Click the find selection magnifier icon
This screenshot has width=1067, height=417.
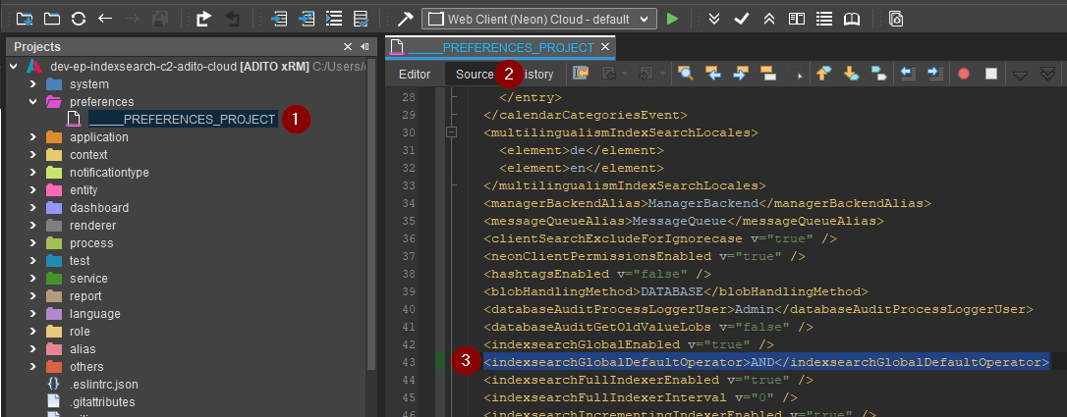coord(685,74)
